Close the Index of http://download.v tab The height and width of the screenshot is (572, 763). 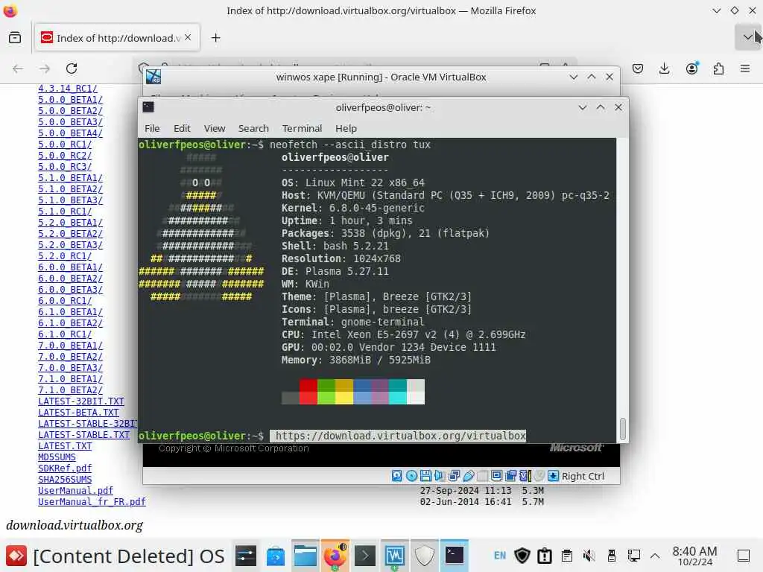point(188,37)
